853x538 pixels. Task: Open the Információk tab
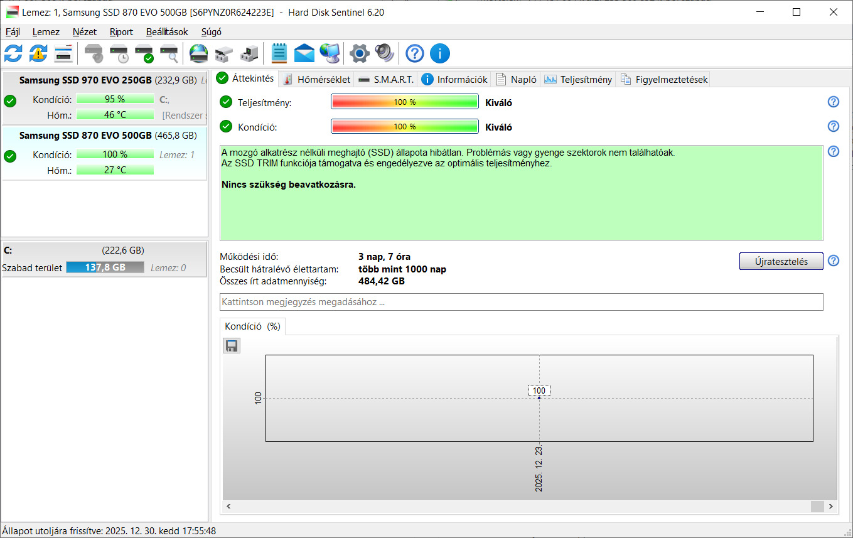click(455, 79)
